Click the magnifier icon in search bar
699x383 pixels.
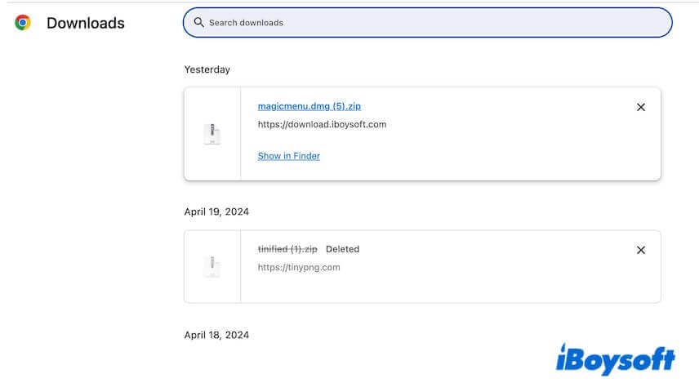tap(198, 22)
